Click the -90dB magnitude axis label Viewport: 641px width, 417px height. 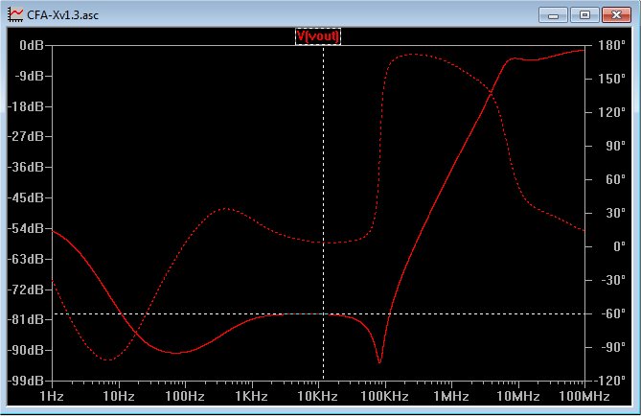click(25, 350)
